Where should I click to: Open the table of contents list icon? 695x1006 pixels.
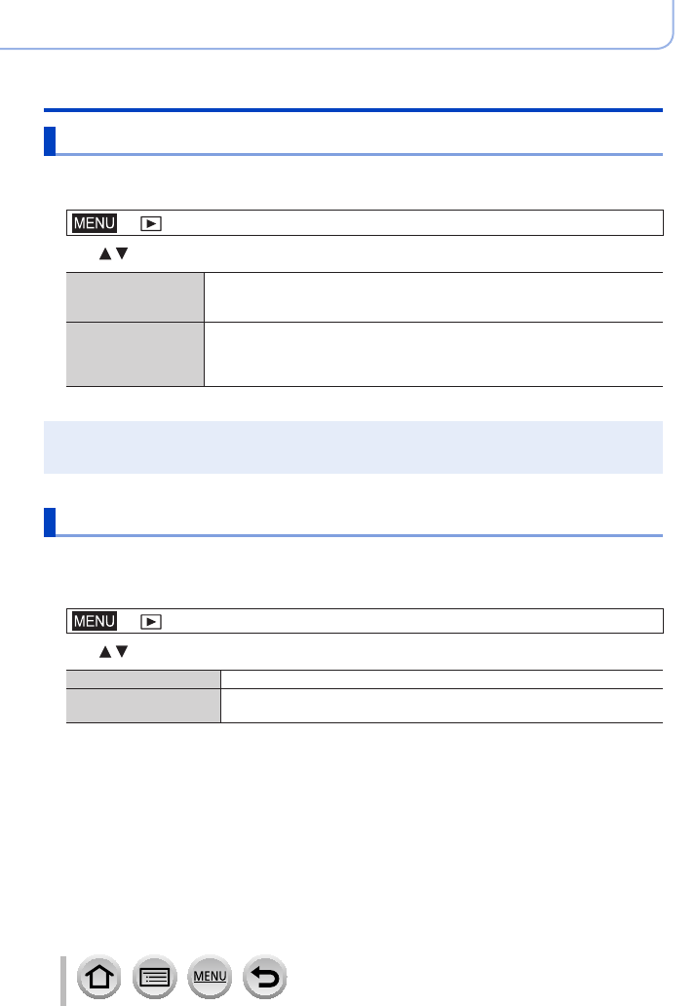click(155, 977)
